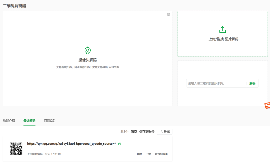Click the green upload arrow icon
Viewport: 270px width, 163px height.
pos(223,29)
